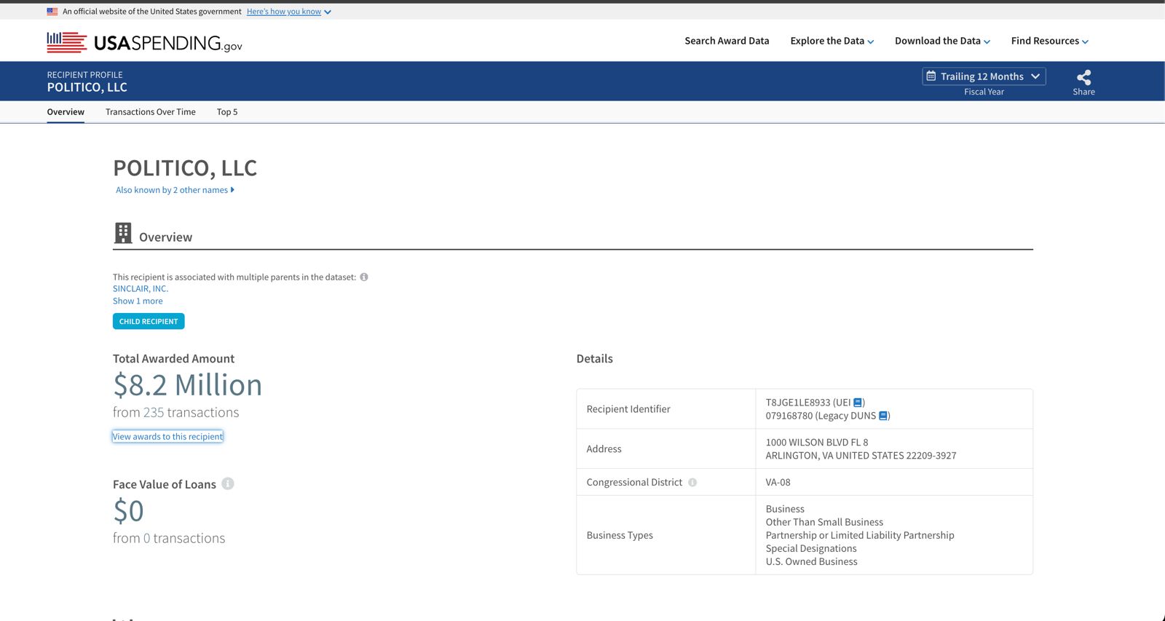This screenshot has height=621, width=1165.
Task: Click info icon next to Face Value of Loans
Action: [x=228, y=484]
